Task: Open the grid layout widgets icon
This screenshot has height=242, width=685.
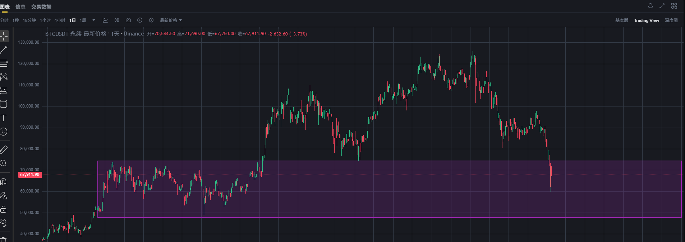Action: click(x=674, y=6)
